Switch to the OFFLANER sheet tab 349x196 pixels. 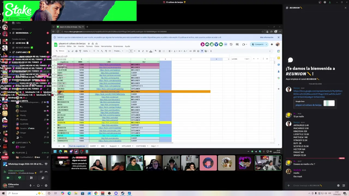(x=126, y=146)
